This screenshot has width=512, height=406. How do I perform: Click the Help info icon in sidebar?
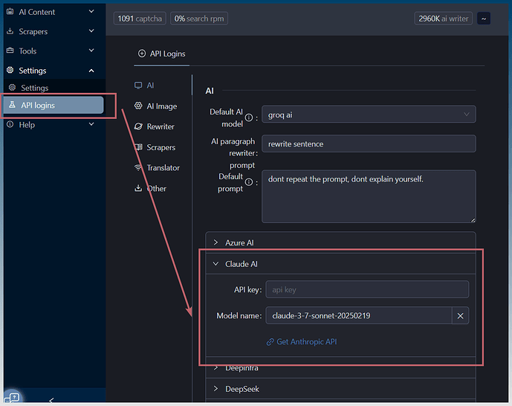[10, 124]
